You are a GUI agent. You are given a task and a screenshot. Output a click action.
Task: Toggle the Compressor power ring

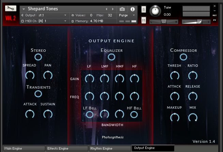click(183, 57)
